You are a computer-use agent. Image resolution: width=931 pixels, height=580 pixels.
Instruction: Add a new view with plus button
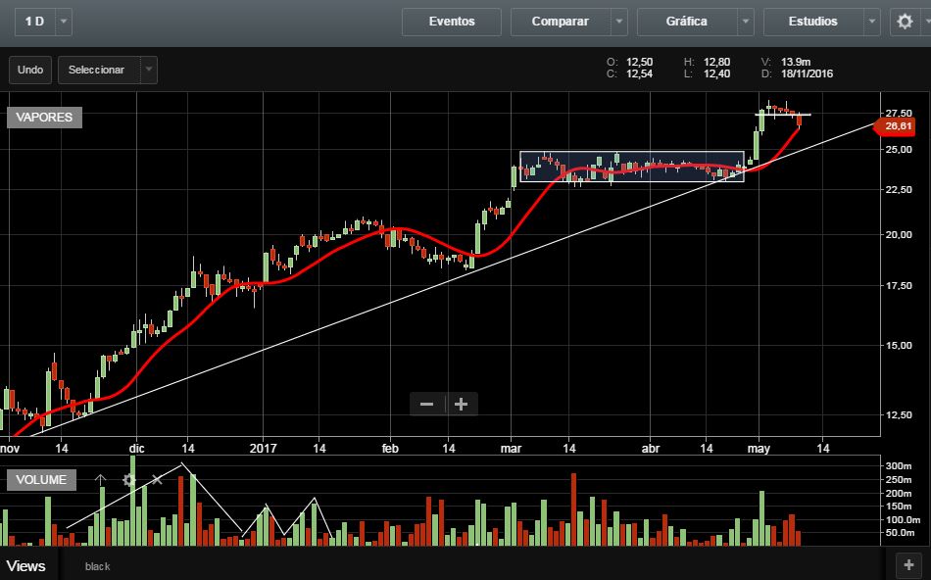908,564
